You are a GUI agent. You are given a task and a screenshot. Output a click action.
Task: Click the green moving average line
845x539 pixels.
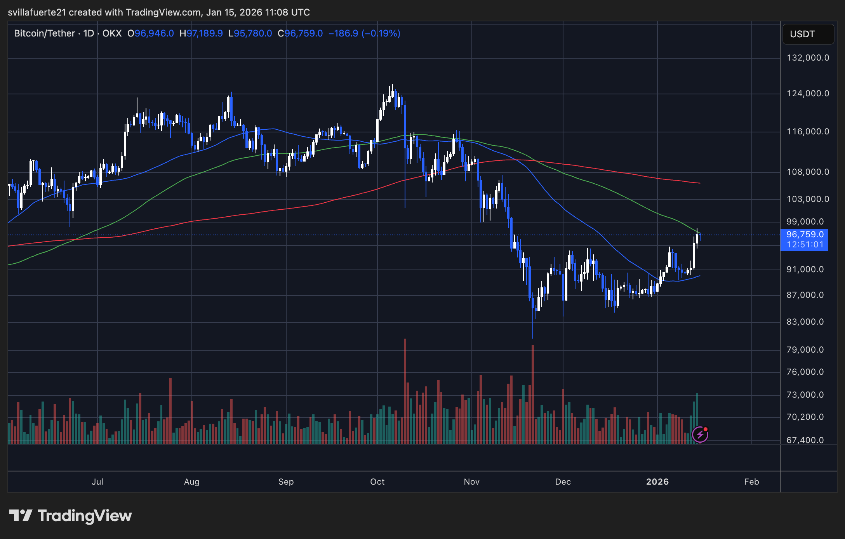(621, 196)
